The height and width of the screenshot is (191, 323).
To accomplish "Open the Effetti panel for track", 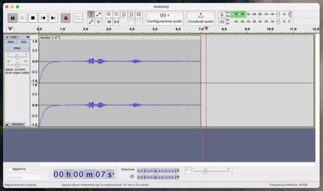I will click(x=17, y=49).
